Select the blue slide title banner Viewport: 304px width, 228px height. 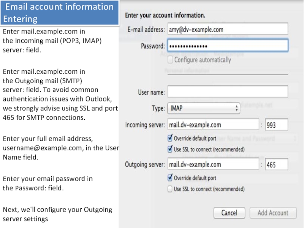coord(59,13)
